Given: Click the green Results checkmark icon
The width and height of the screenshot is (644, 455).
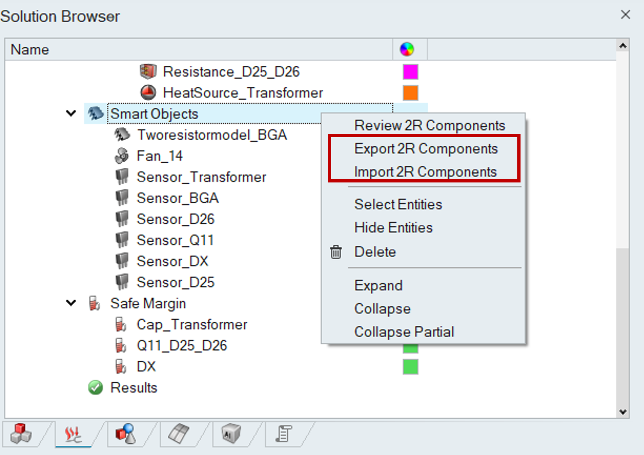Looking at the screenshot, I should tap(95, 387).
